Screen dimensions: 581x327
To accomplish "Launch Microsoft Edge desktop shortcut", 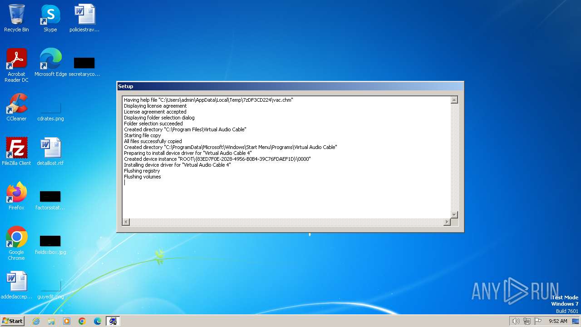I will [x=50, y=63].
